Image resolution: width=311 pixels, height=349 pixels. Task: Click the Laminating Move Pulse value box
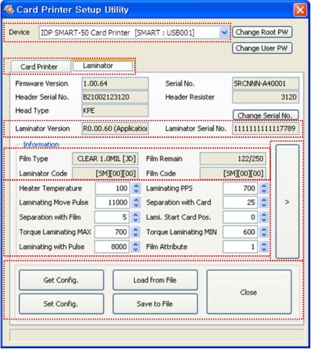[112, 202]
